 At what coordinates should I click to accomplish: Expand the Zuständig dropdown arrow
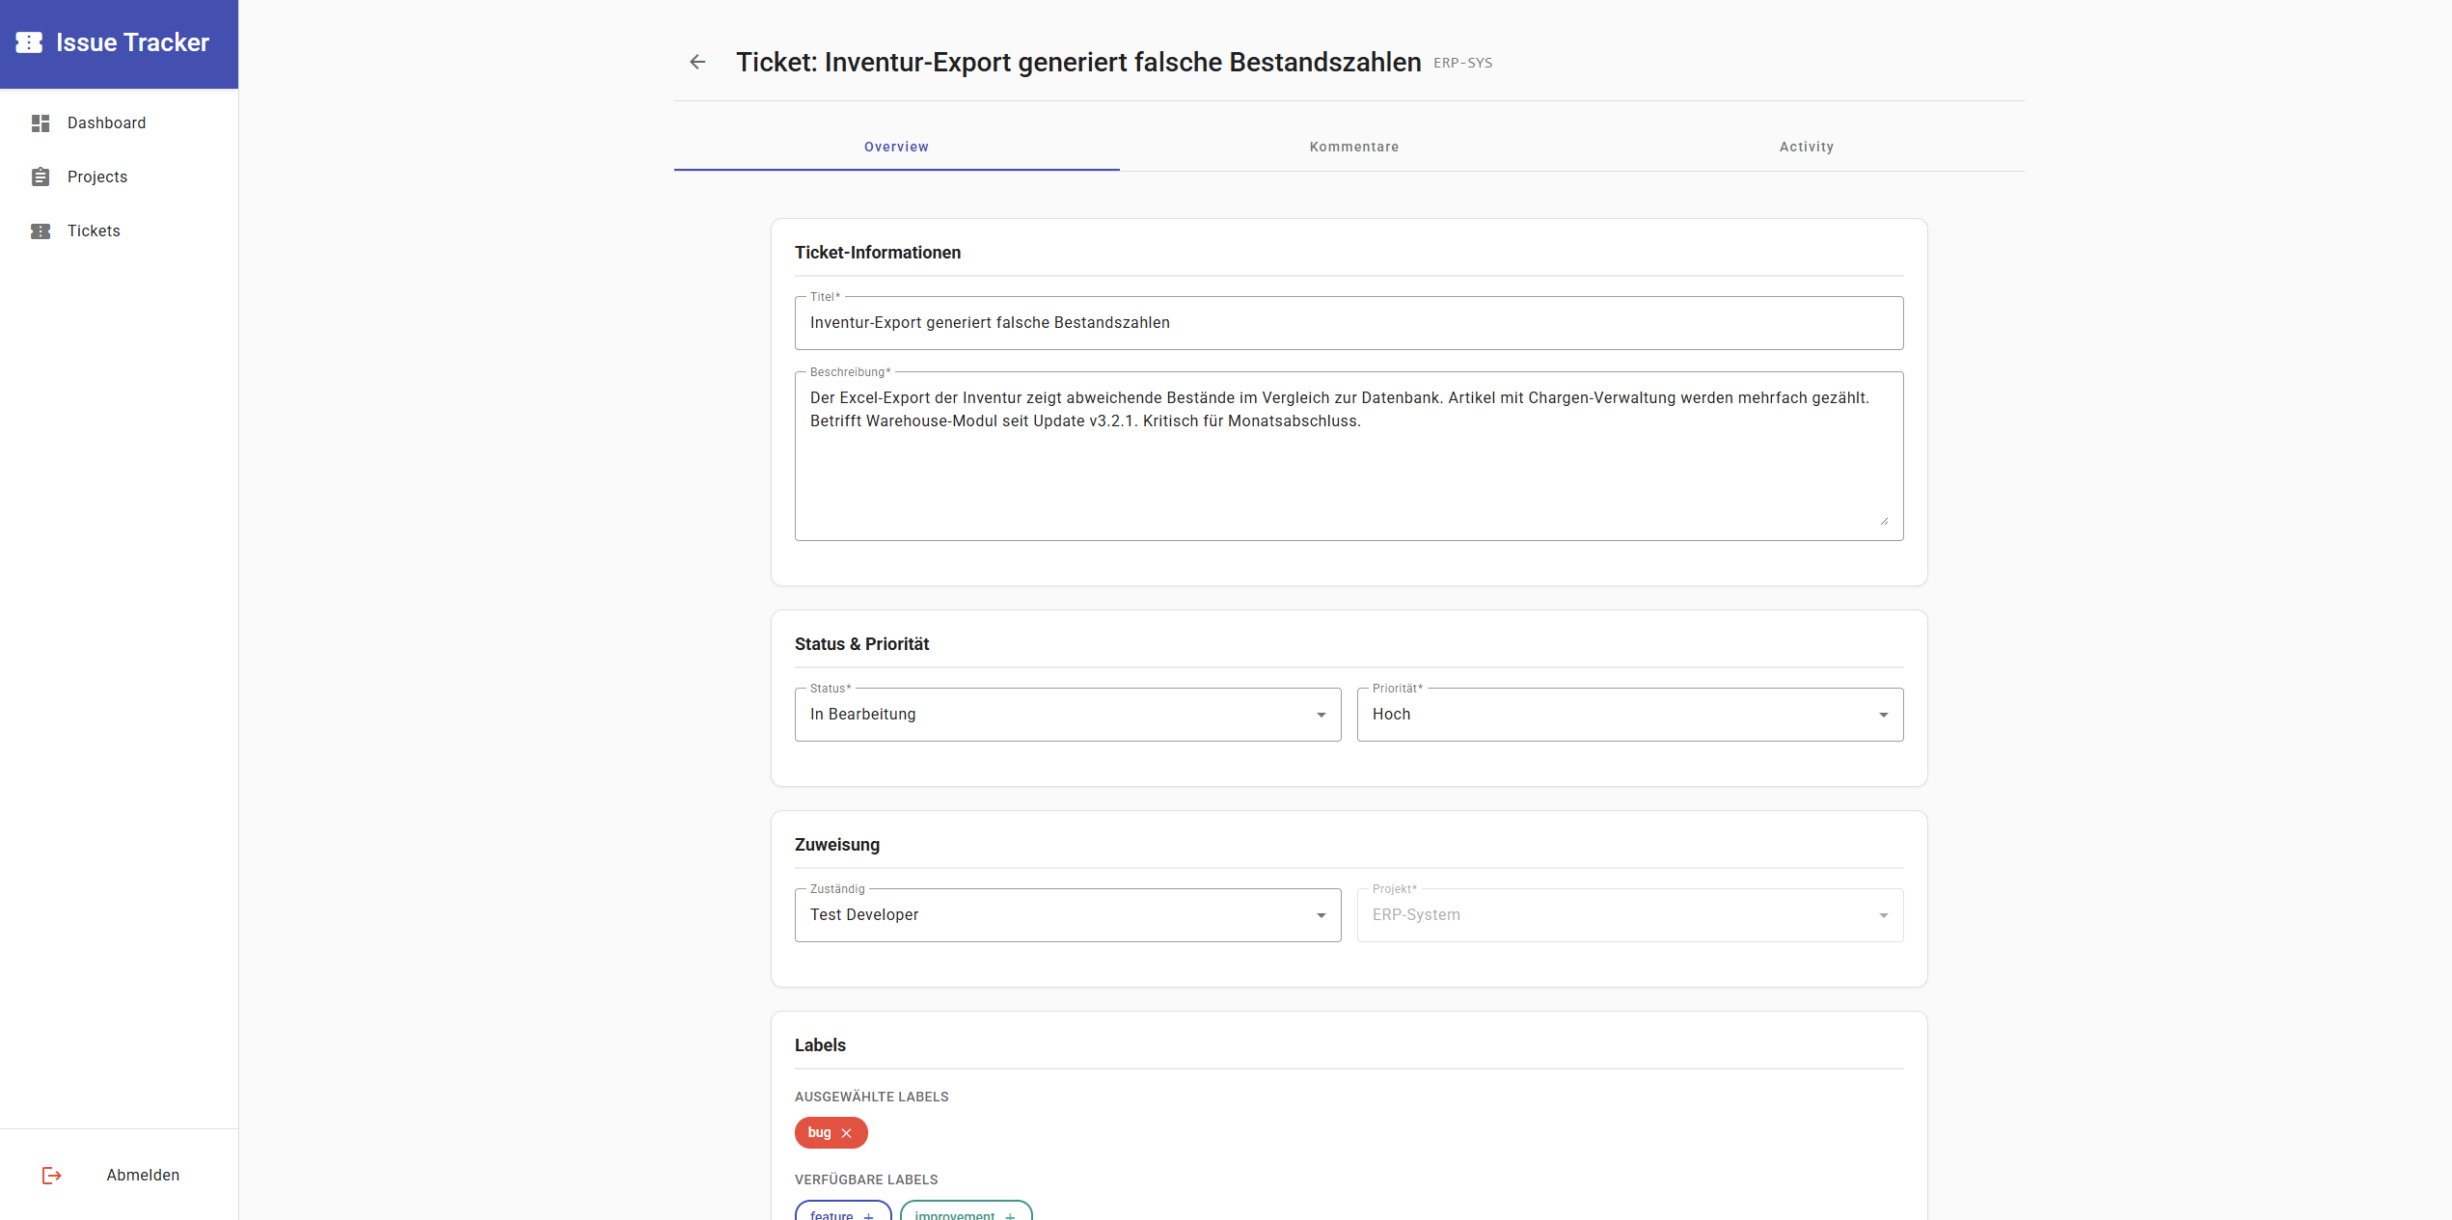(x=1321, y=915)
